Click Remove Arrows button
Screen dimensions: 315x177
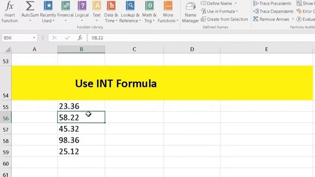tap(271, 19)
